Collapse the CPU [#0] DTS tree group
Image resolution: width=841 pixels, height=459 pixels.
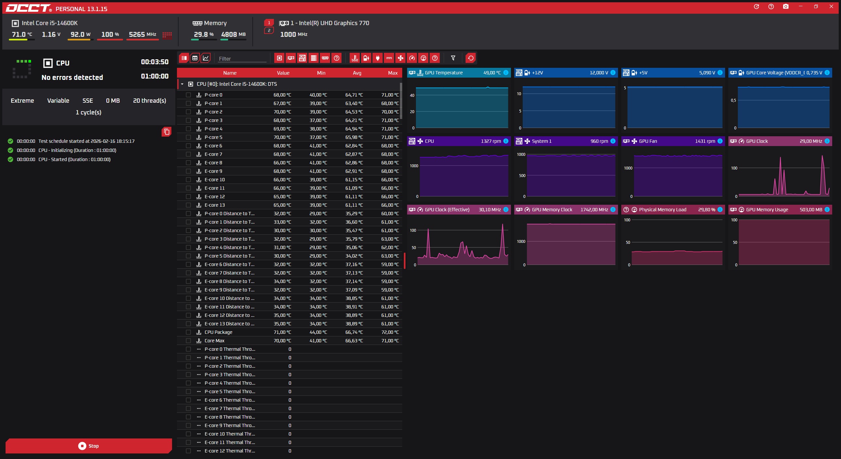(x=182, y=84)
